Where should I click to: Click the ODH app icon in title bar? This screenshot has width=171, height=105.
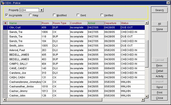tap(3, 3)
